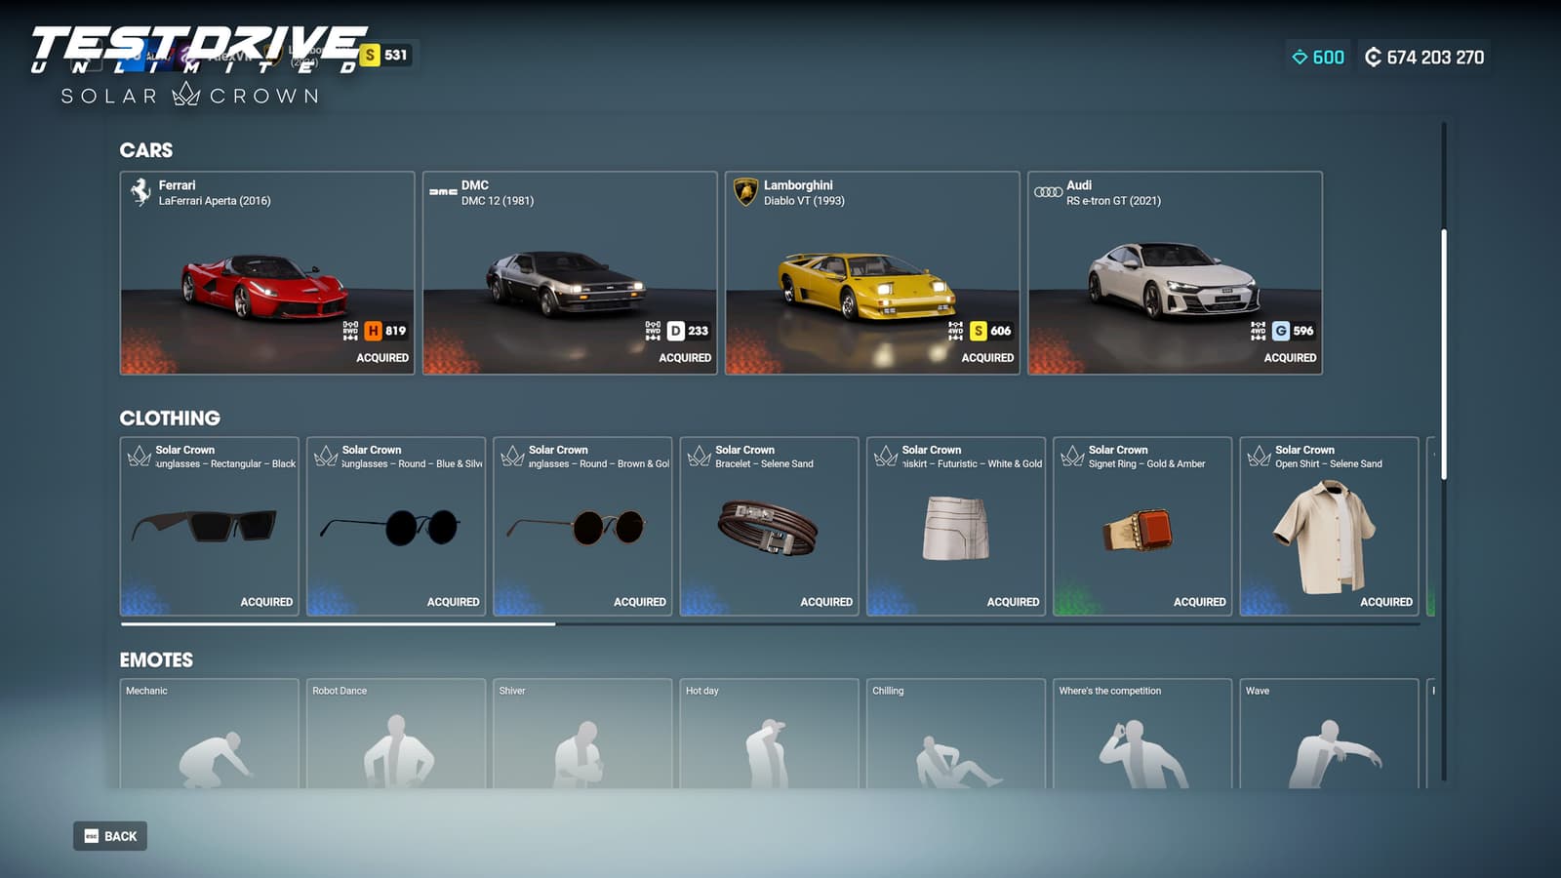
Task: Click the 674 203 270 credits balance
Action: point(1435,58)
